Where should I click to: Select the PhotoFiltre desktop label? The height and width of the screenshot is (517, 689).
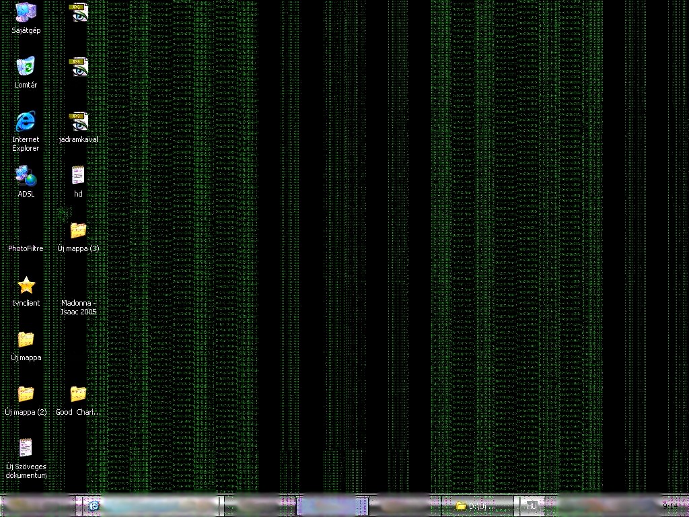coord(26,248)
